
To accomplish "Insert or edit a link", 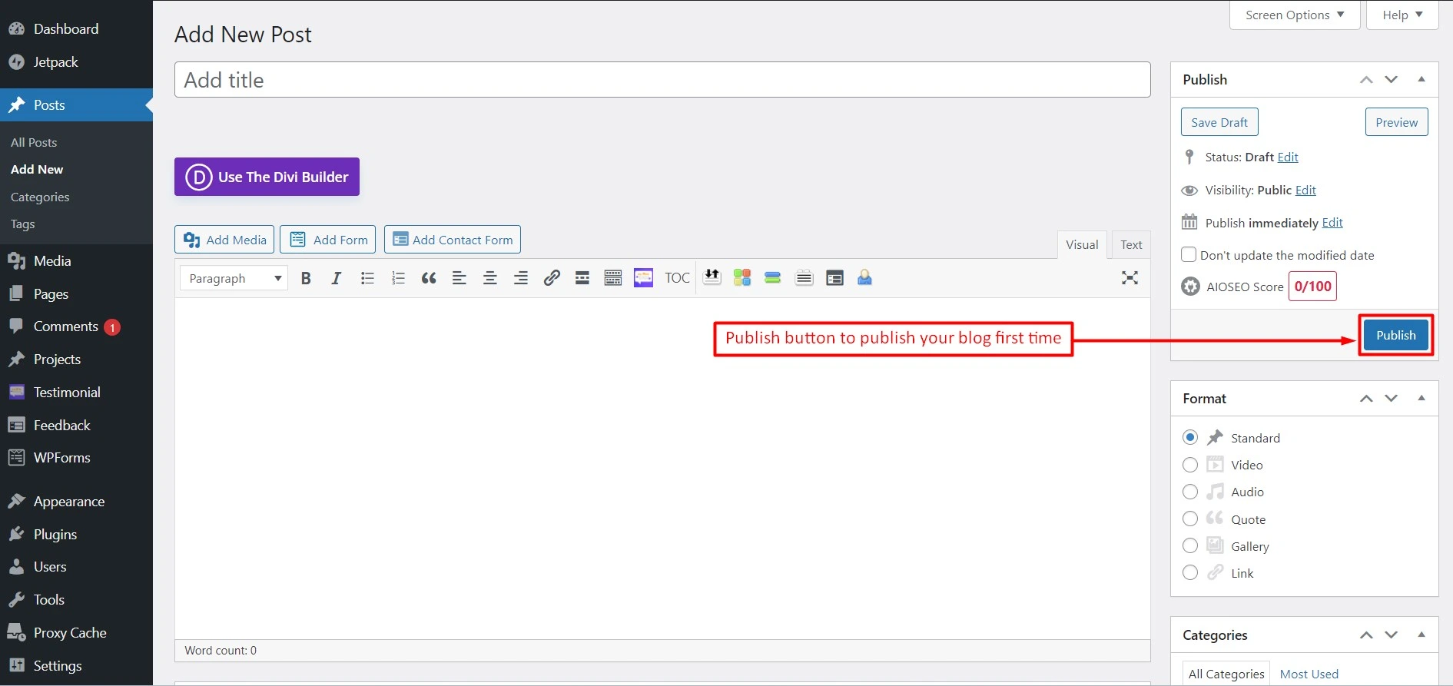I will [x=552, y=278].
